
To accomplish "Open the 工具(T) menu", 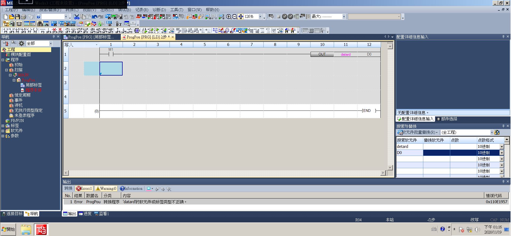I will coord(176,10).
